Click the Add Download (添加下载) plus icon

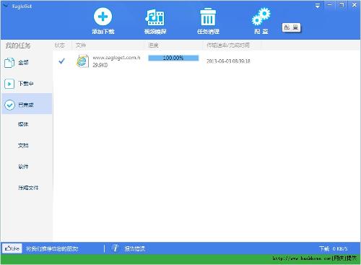[x=103, y=17]
